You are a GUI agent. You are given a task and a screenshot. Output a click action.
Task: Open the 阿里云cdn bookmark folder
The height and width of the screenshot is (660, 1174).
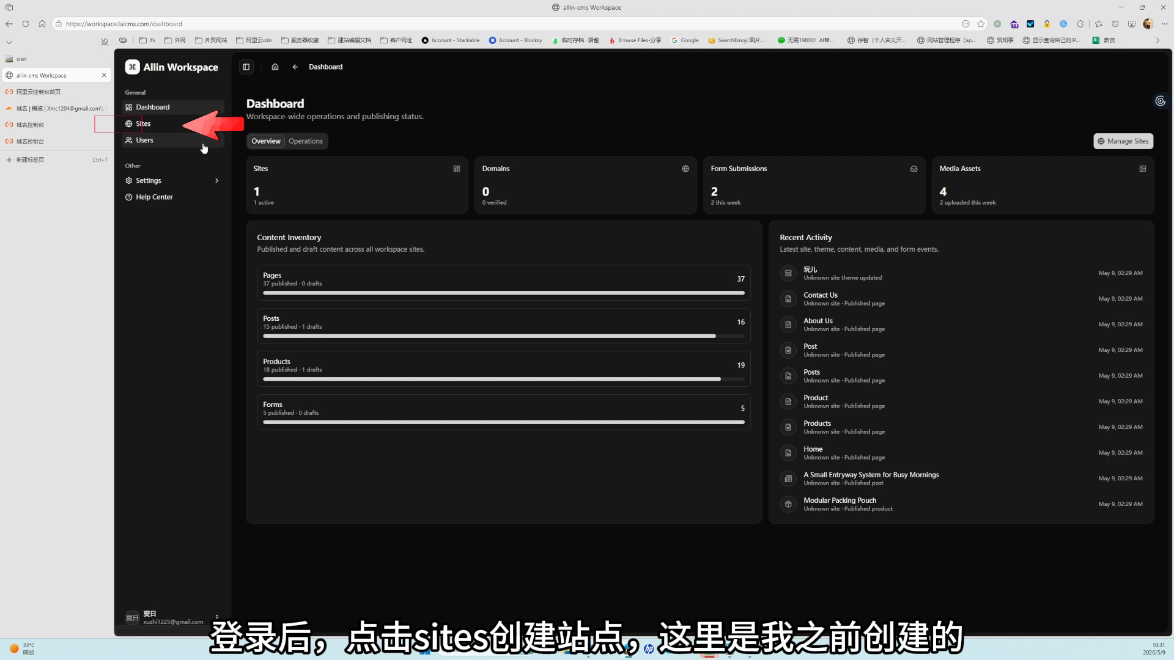point(254,40)
